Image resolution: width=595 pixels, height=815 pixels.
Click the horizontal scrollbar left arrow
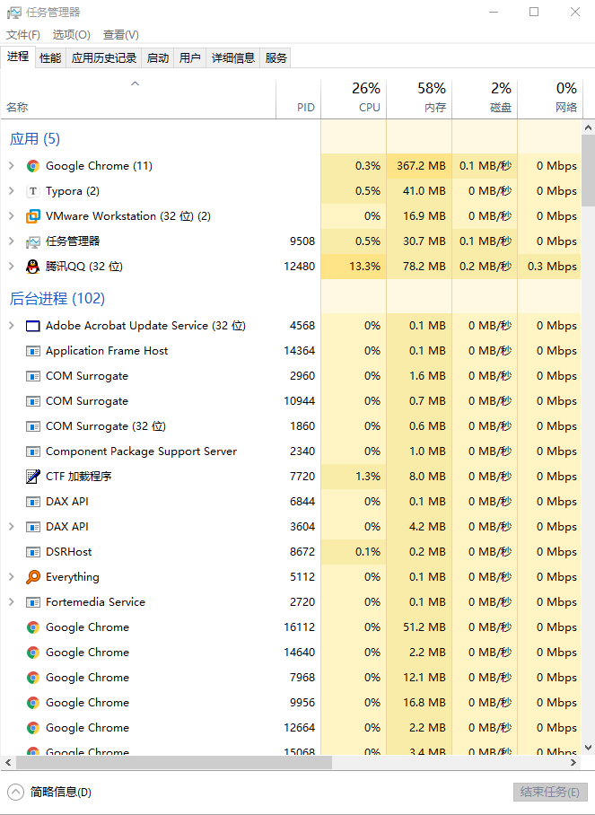click(8, 763)
